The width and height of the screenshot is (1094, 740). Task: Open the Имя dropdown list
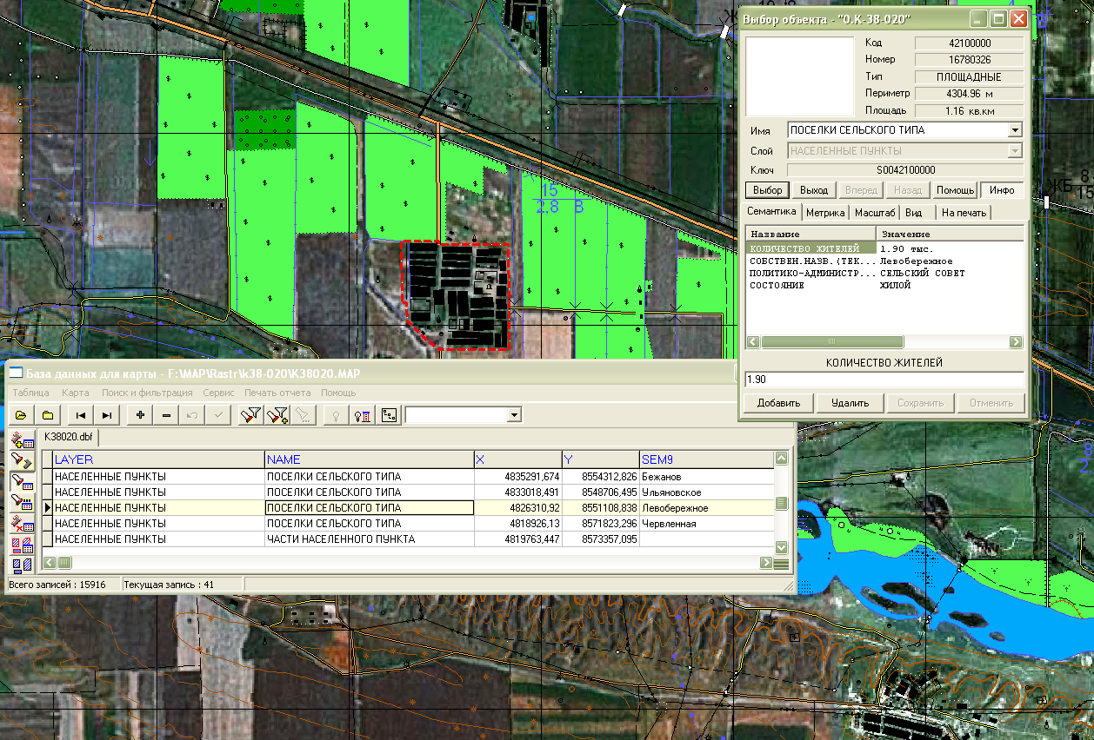1015,130
